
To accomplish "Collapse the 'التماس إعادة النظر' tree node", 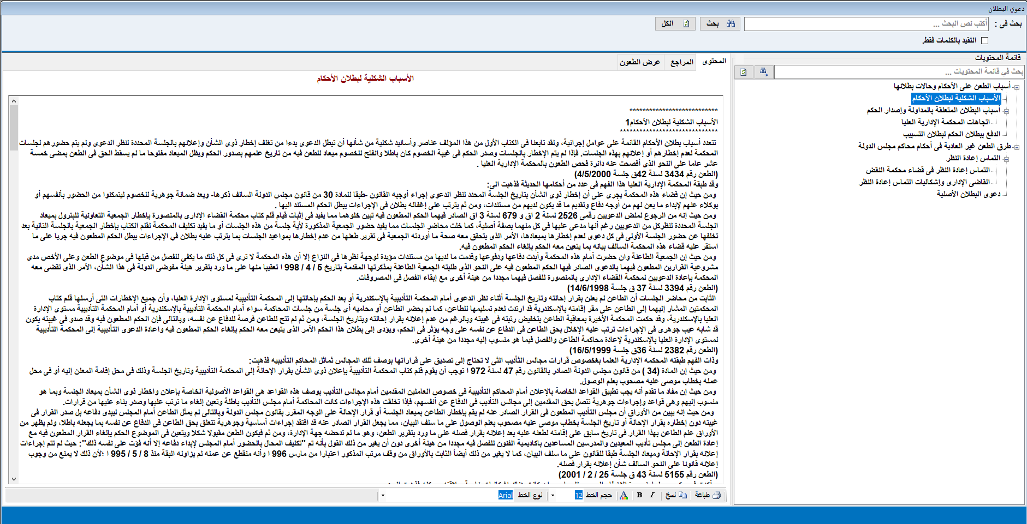I will click(1006, 159).
